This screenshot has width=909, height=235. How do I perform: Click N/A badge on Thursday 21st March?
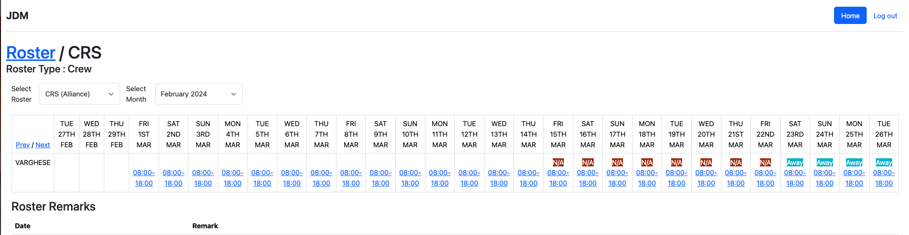[735, 163]
